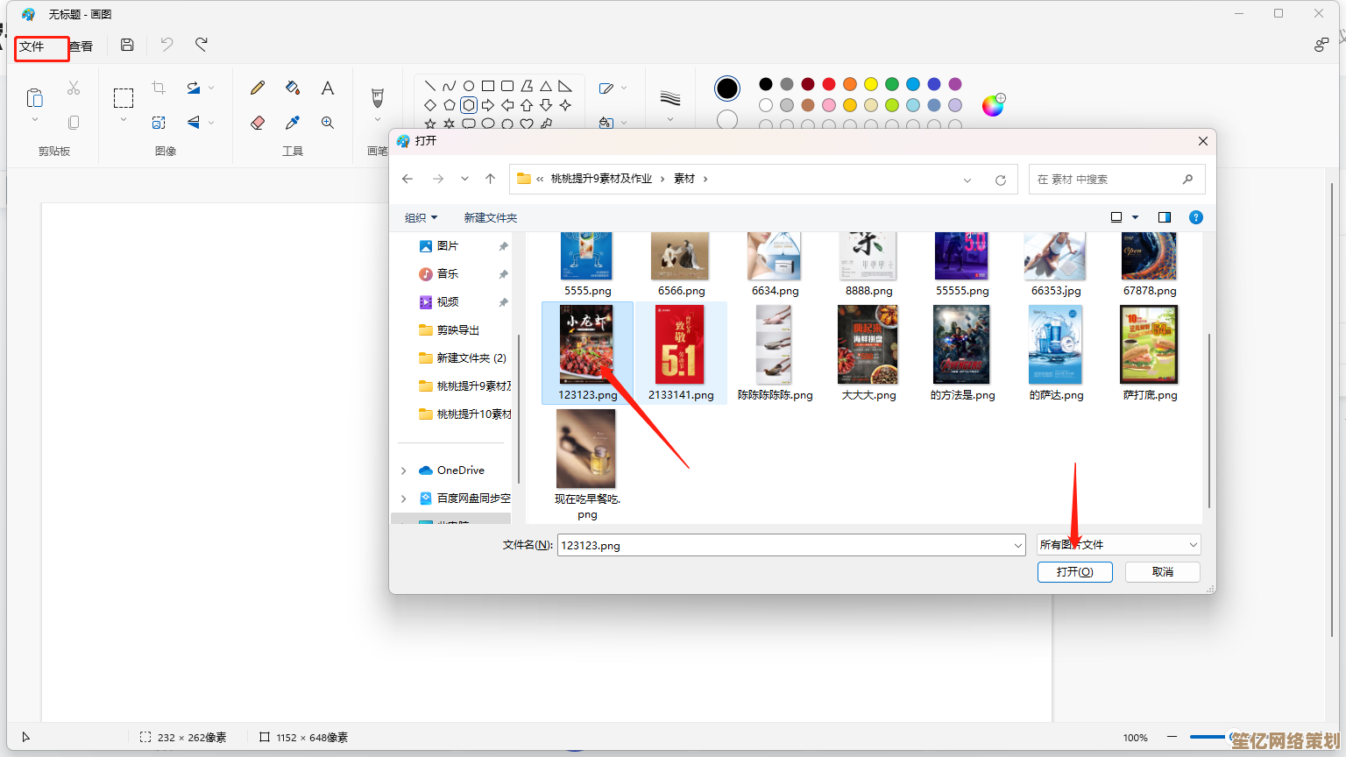Expand the OneDrive tree node
This screenshot has height=757, width=1346.
point(404,470)
